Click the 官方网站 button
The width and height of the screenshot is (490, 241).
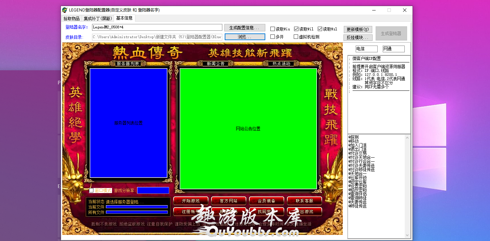228,200
